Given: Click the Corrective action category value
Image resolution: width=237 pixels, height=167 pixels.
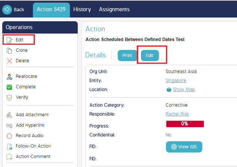Looking at the screenshot, I should [176, 105].
